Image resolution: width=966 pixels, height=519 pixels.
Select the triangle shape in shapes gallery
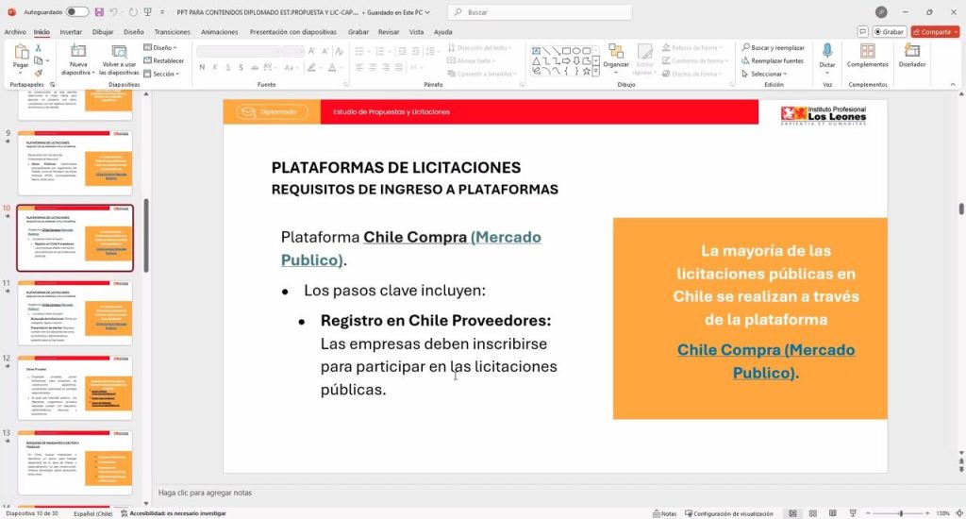point(536,61)
